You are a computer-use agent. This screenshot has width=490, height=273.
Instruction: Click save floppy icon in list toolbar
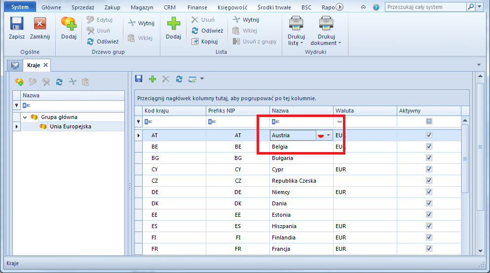pyautogui.click(x=139, y=79)
